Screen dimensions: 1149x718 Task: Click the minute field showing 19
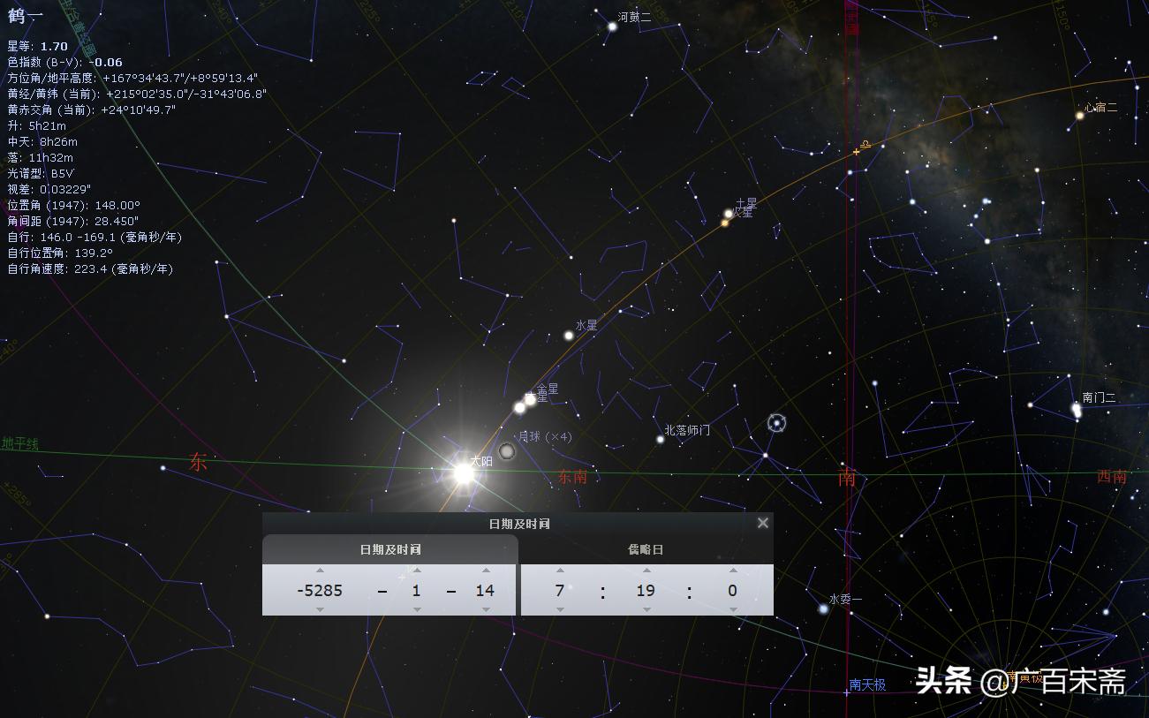pyautogui.click(x=646, y=590)
